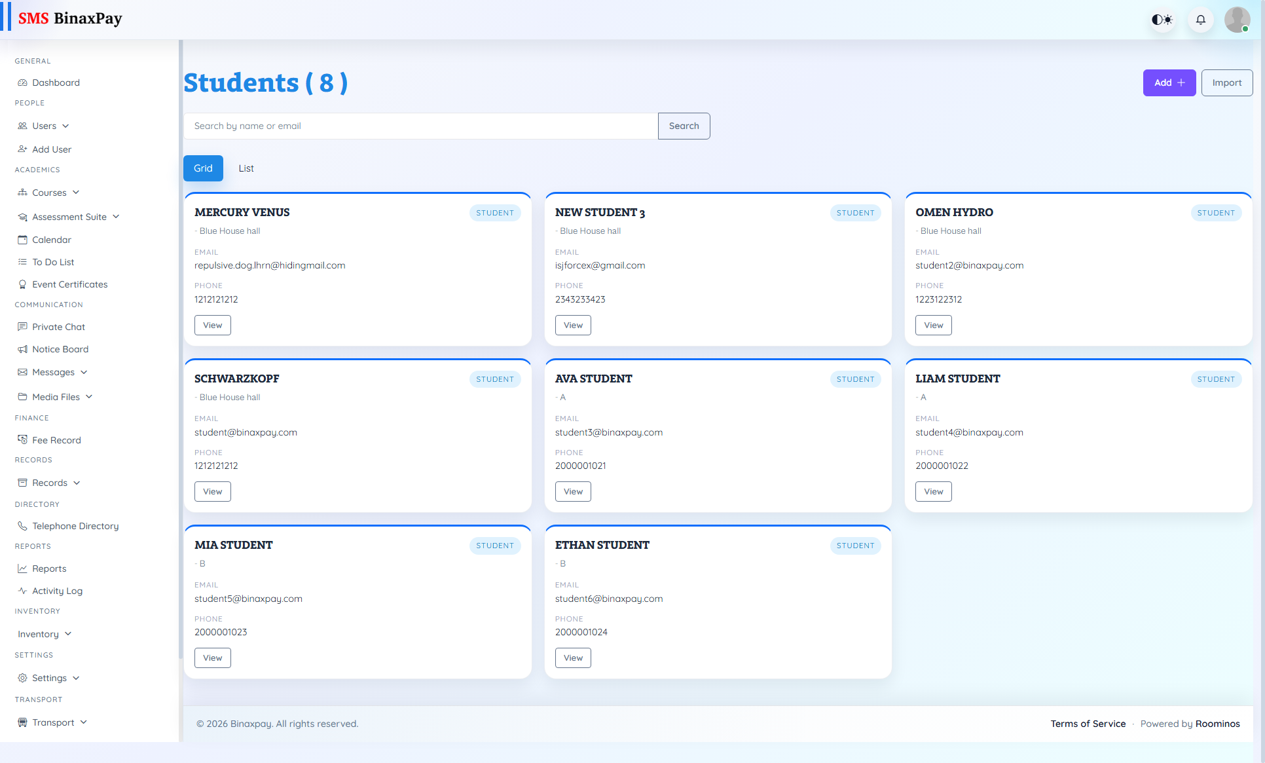This screenshot has width=1265, height=763.
Task: Select the Add User sidebar icon
Action: coord(22,149)
